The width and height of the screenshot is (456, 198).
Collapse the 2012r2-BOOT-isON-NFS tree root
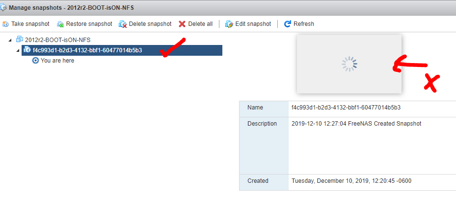click(x=10, y=40)
